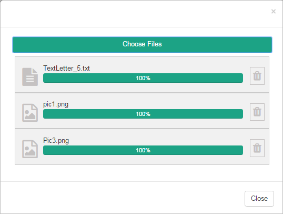Select the TextLetter_5.txt file name

pyautogui.click(x=66, y=69)
